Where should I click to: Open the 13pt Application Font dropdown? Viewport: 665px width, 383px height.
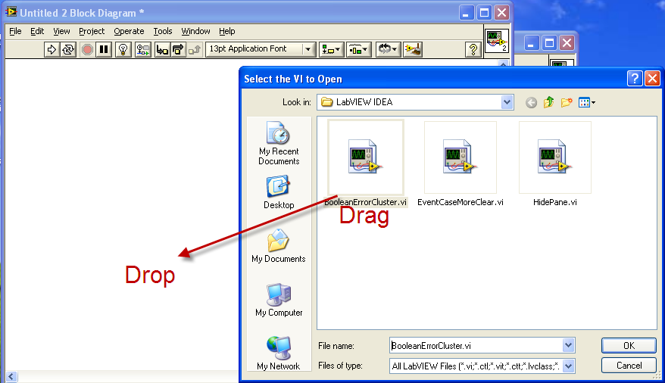(x=261, y=49)
